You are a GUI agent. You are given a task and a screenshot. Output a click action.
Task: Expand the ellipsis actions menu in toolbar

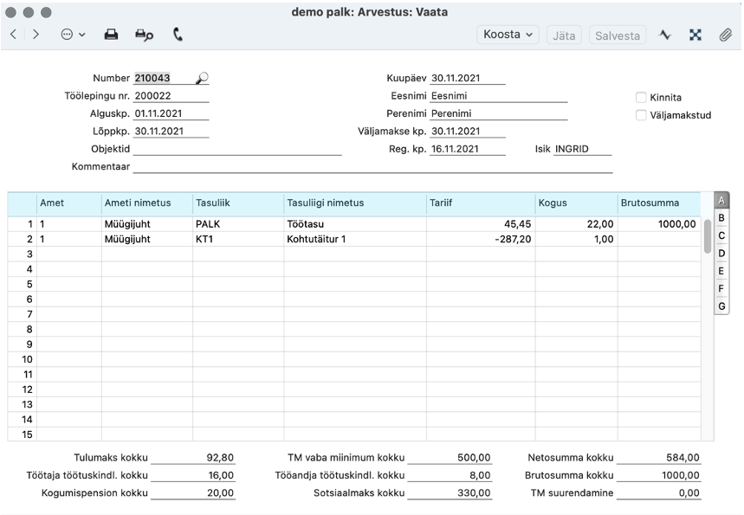[x=73, y=35]
